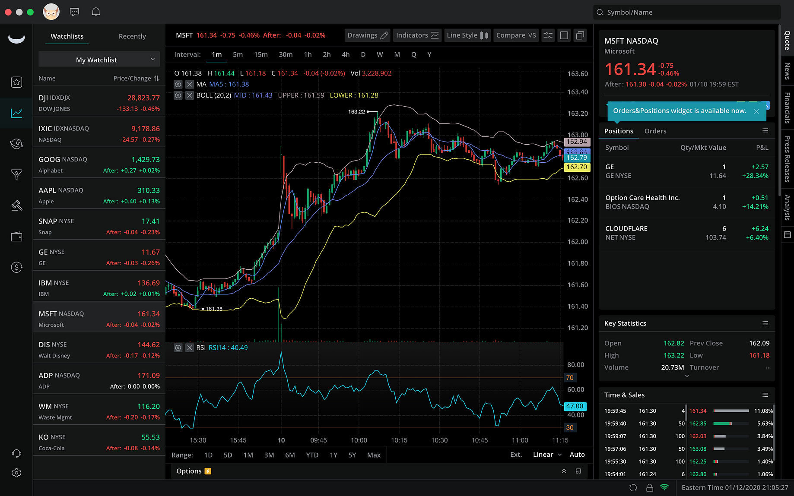Open multi-window chart layout icon
The image size is (794, 496).
point(580,35)
